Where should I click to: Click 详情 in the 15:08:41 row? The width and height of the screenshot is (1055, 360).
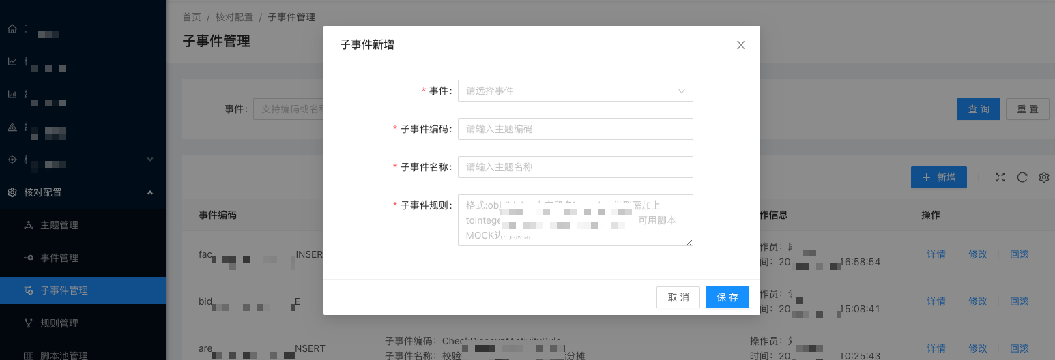(x=936, y=301)
